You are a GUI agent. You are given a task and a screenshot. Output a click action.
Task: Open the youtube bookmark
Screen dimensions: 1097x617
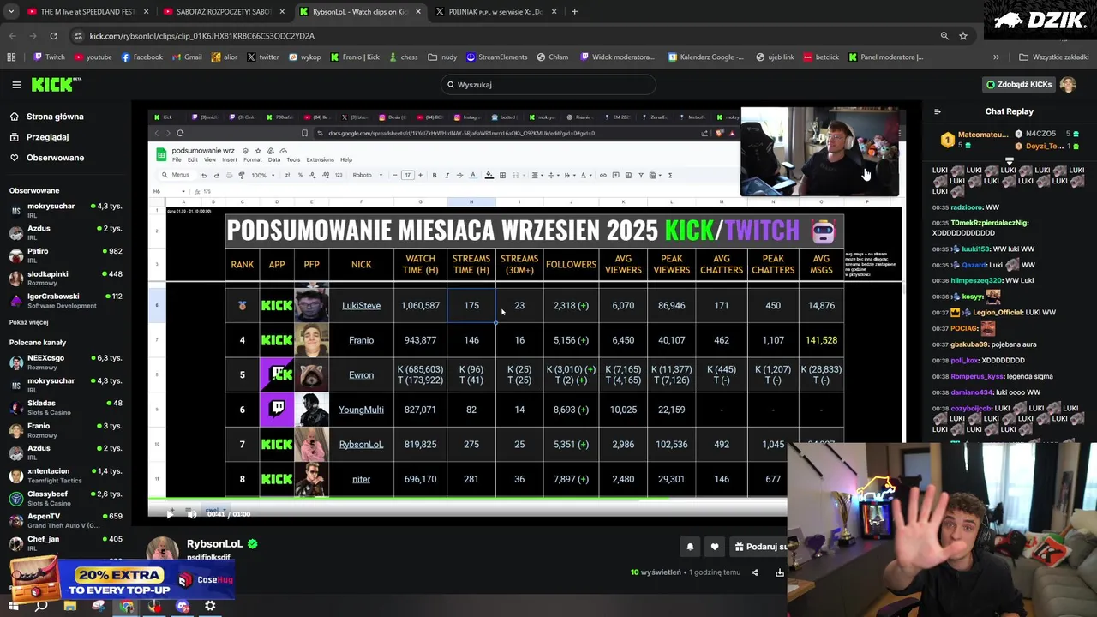[93, 57]
